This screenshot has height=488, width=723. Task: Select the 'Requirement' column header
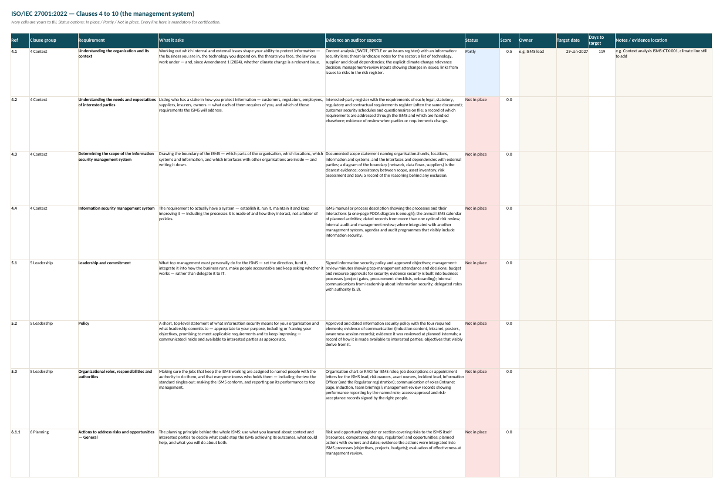point(118,41)
